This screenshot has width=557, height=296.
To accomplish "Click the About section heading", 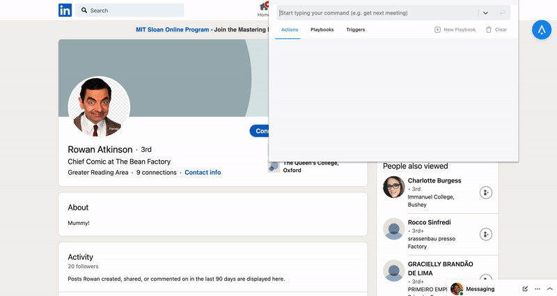I will [x=78, y=208].
